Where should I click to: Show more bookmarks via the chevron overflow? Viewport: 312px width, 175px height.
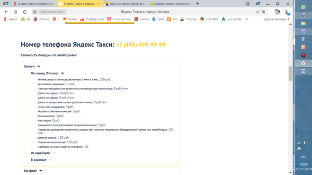(x=246, y=19)
